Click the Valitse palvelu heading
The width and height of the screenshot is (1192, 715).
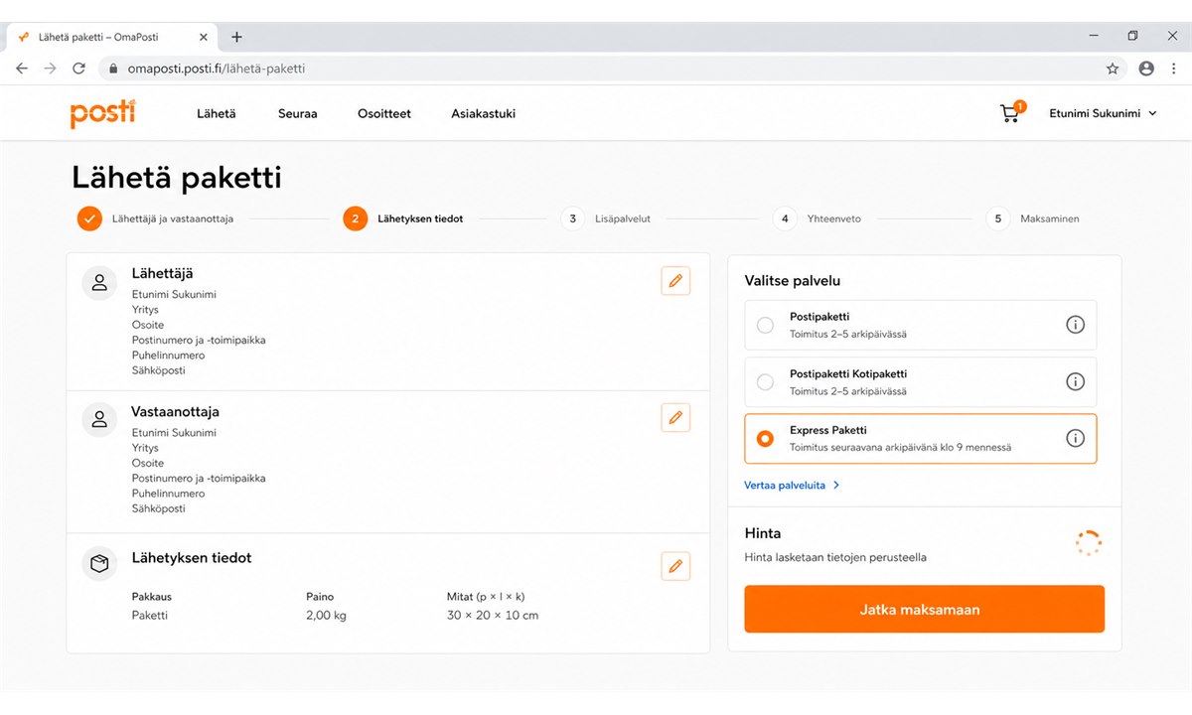pyautogui.click(x=793, y=281)
